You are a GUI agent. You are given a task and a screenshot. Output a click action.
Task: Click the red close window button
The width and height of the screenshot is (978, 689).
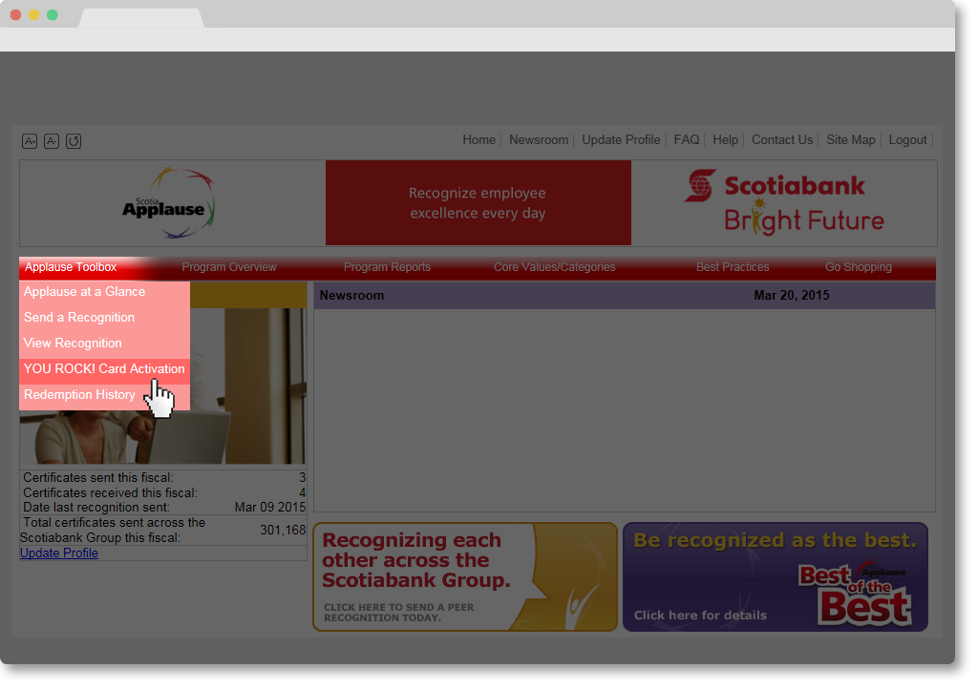(x=15, y=15)
